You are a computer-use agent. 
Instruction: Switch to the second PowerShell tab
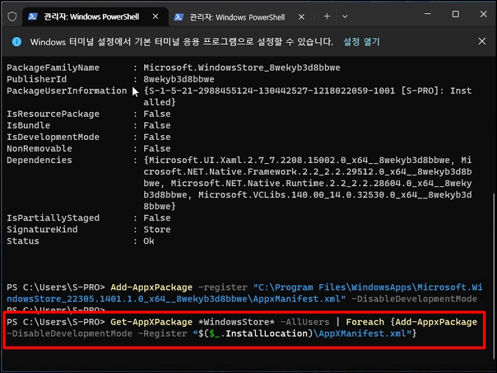coord(240,17)
